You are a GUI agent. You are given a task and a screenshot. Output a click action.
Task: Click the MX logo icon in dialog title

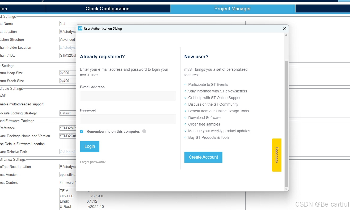point(80,28)
